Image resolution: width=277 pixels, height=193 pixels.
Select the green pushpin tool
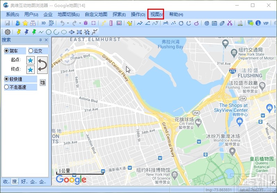point(34,32)
